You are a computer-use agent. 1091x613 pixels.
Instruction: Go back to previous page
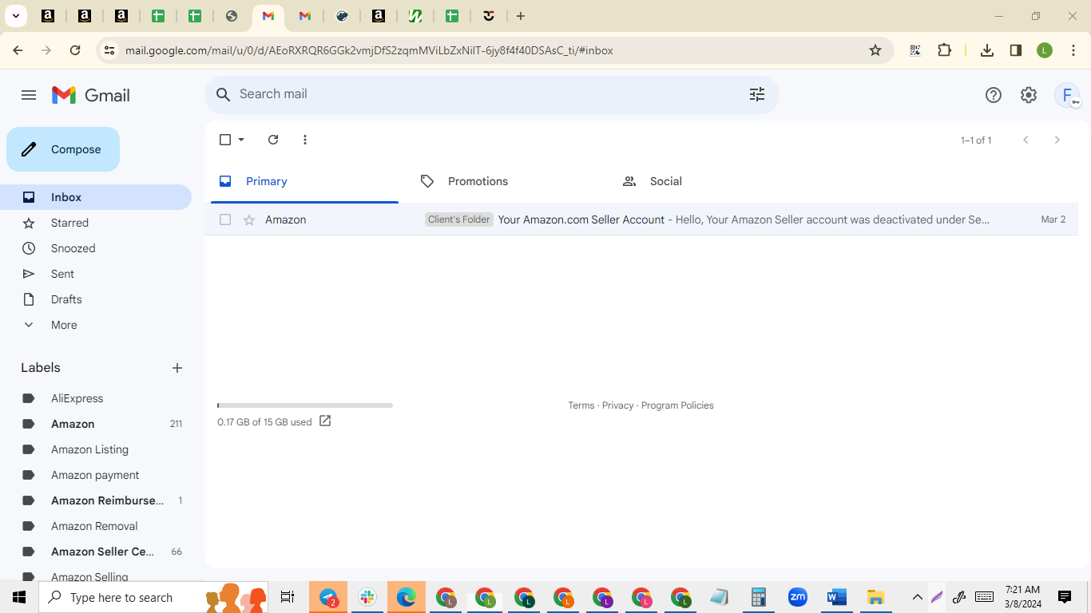click(18, 50)
